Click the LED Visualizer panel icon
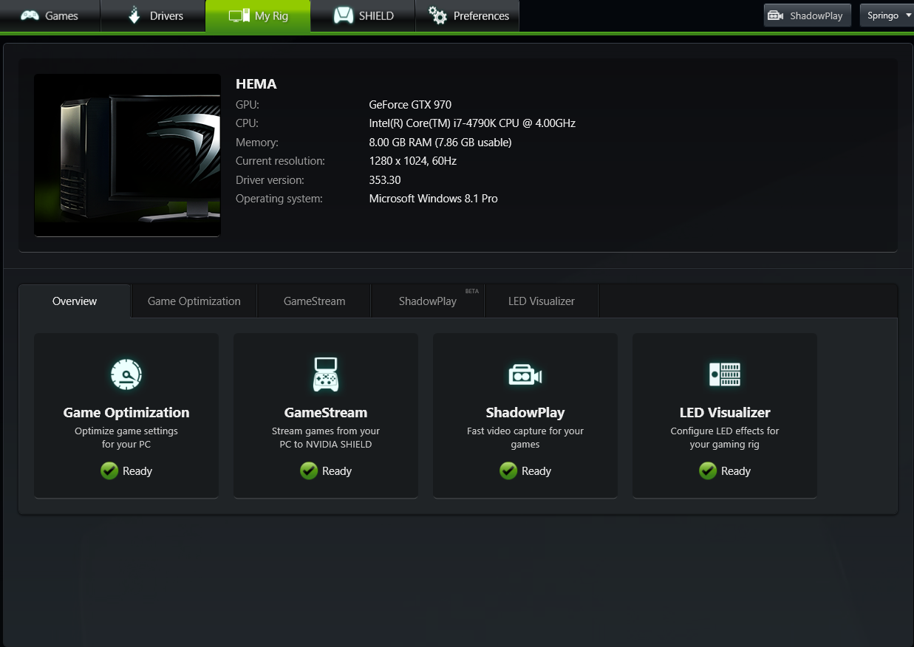Image resolution: width=914 pixels, height=647 pixels. click(x=725, y=374)
